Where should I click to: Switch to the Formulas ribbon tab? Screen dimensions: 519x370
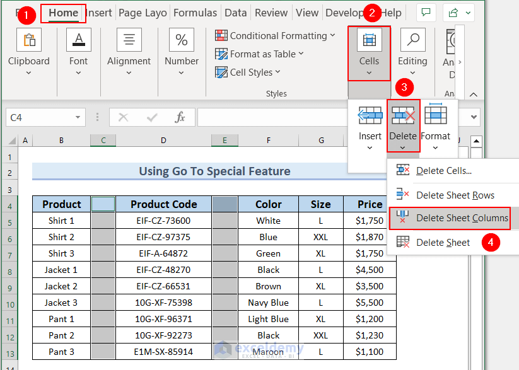click(x=195, y=13)
